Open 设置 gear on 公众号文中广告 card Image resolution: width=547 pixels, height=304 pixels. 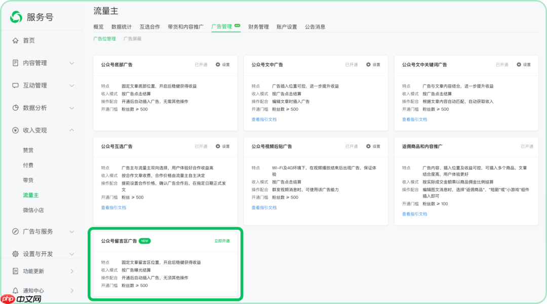click(368, 64)
